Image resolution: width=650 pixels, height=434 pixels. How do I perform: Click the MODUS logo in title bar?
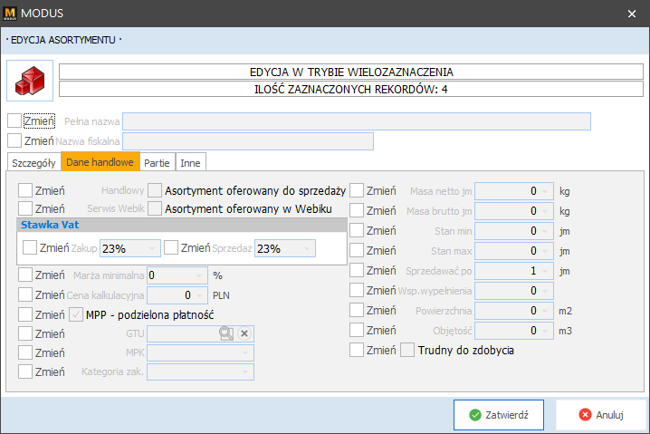(13, 13)
